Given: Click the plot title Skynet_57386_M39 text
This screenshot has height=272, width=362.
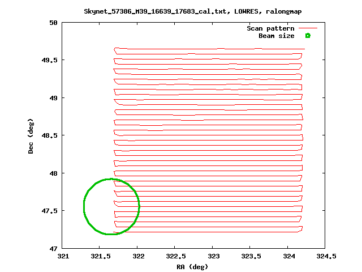Looking at the screenshot, I should (192, 11).
